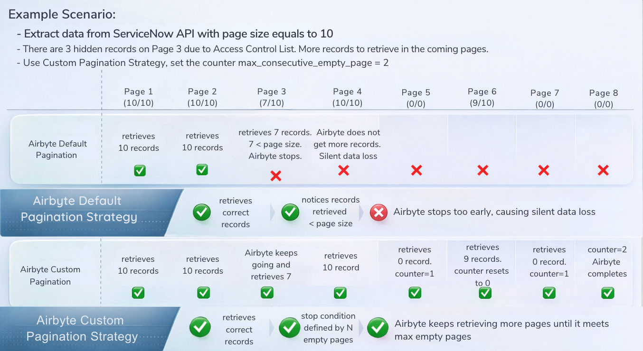
Task: Click the red X in Default row under Page 6
Action: [482, 170]
